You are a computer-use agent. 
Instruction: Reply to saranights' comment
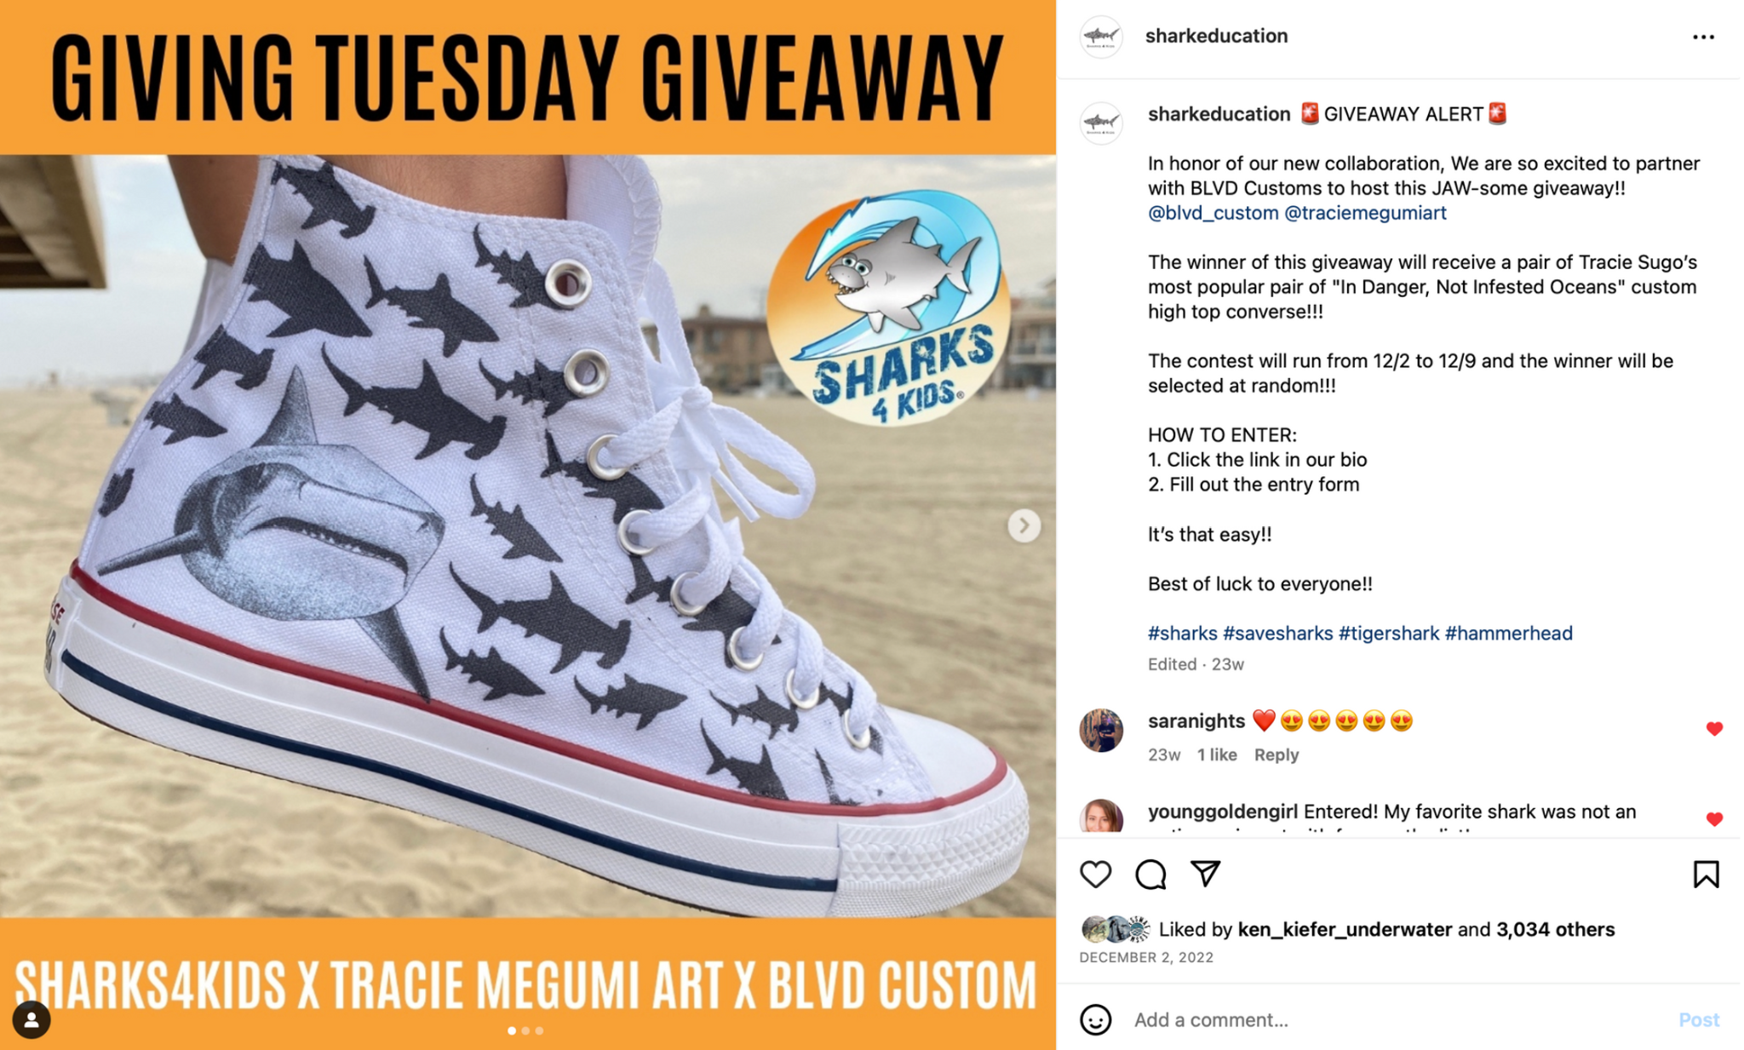(x=1276, y=755)
